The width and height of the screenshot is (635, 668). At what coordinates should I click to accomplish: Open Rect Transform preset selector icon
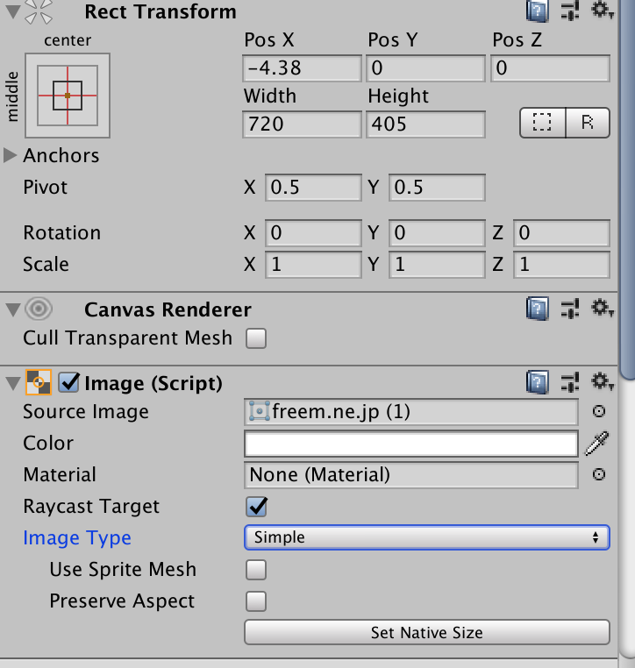point(570,11)
